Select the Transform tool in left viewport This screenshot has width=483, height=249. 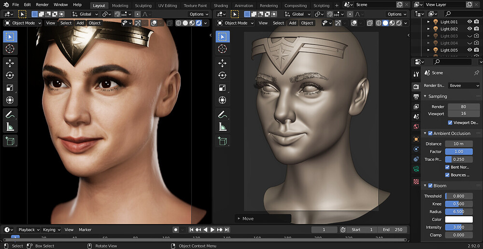click(10, 100)
